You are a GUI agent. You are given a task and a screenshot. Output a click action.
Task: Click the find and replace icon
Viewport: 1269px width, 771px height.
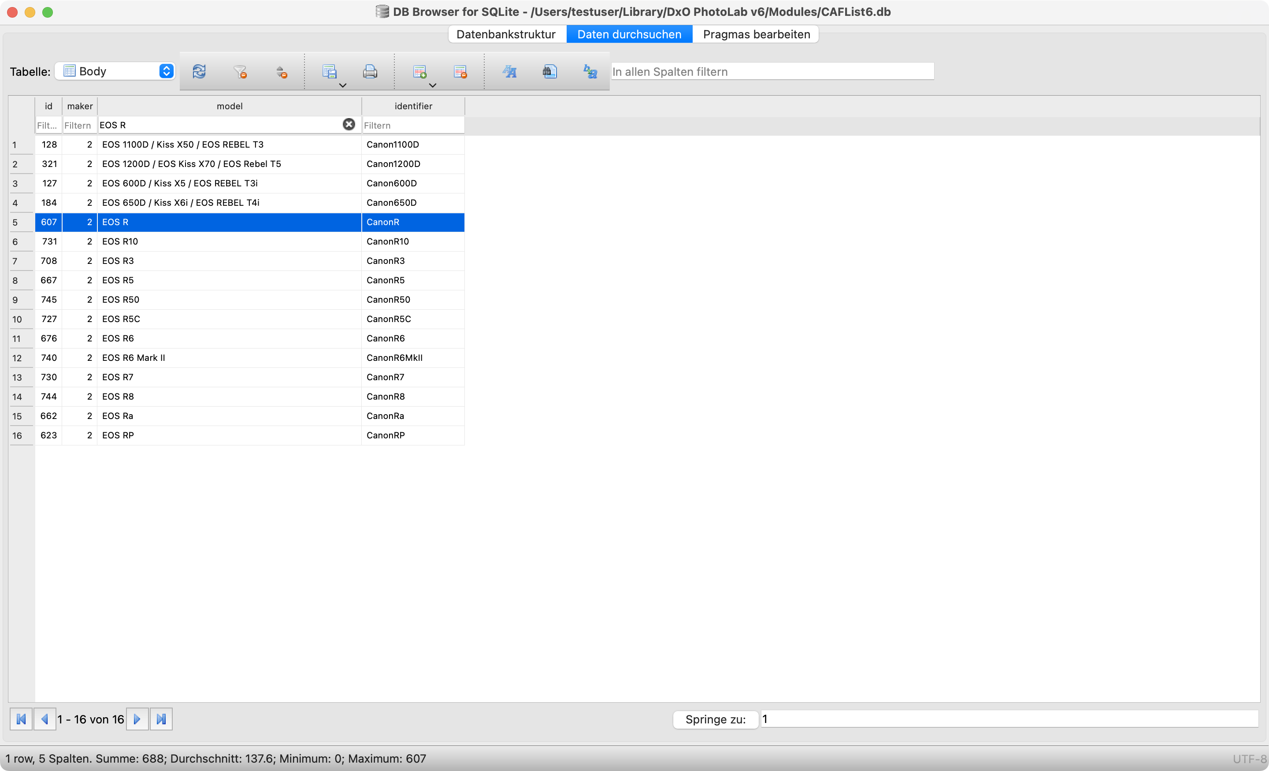coord(590,71)
